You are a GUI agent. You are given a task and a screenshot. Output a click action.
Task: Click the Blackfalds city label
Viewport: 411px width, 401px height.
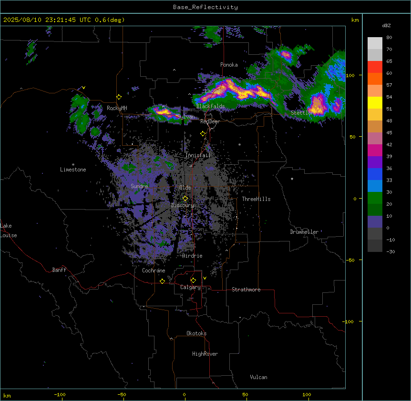210,106
